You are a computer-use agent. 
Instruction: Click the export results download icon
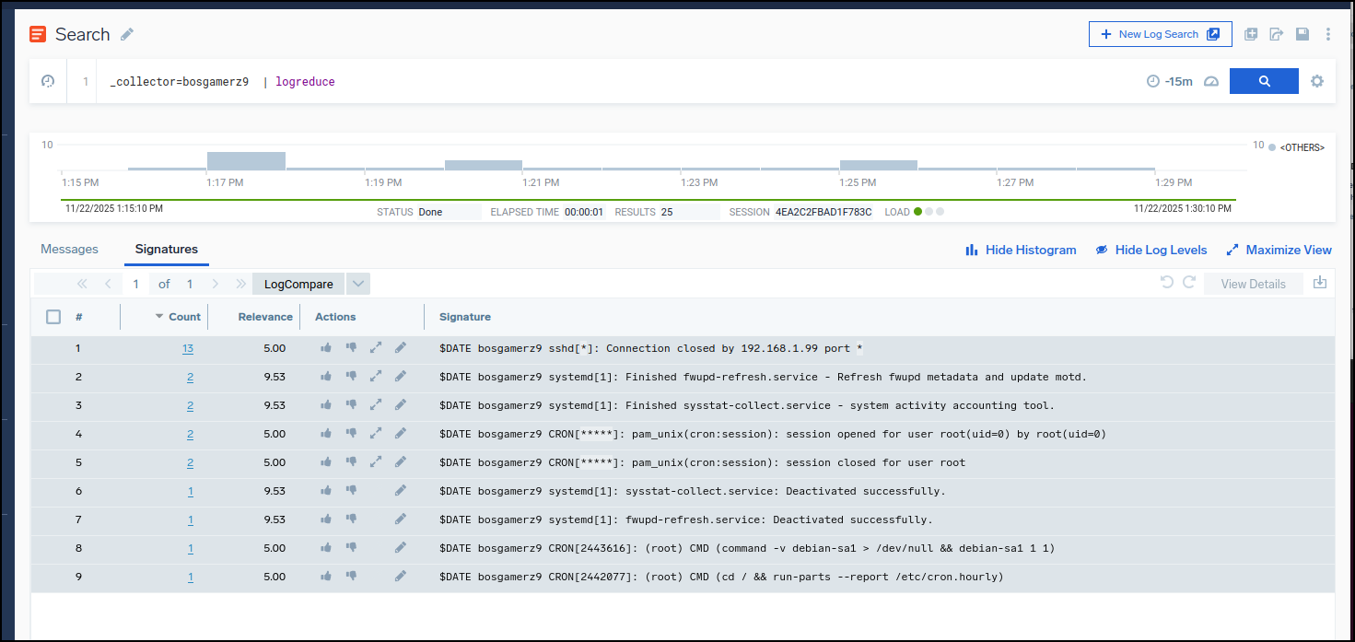tap(1319, 283)
